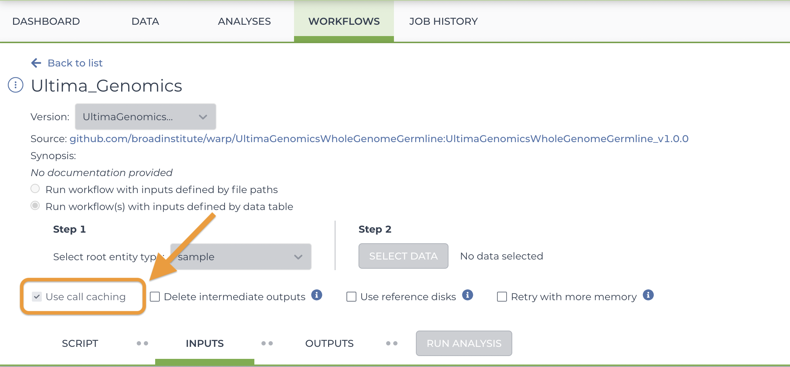Open the Outputs tab
Viewport: 790px width, 367px height.
pos(329,343)
